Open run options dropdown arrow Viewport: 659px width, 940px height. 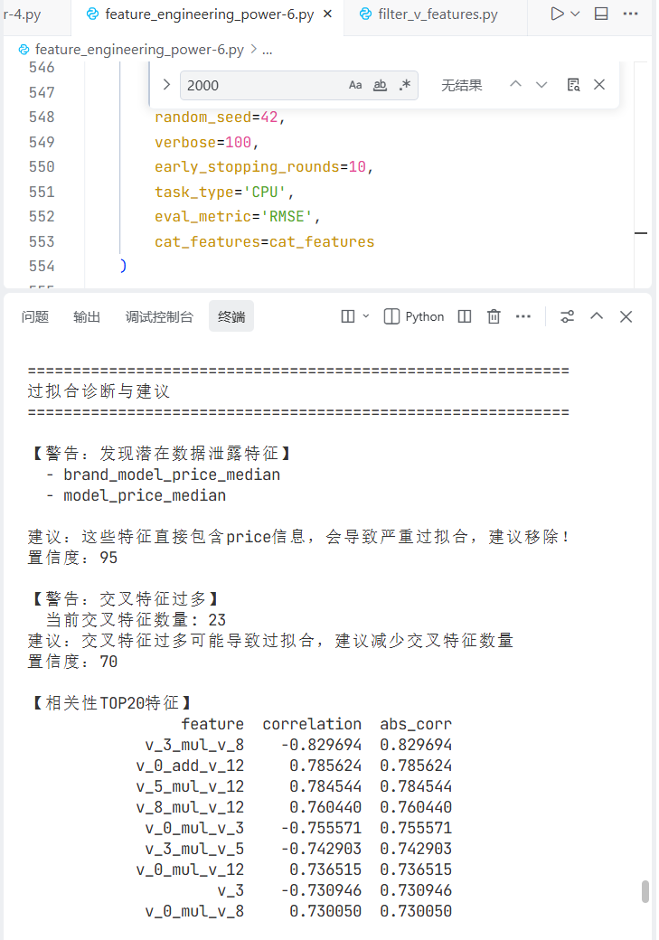click(x=575, y=14)
